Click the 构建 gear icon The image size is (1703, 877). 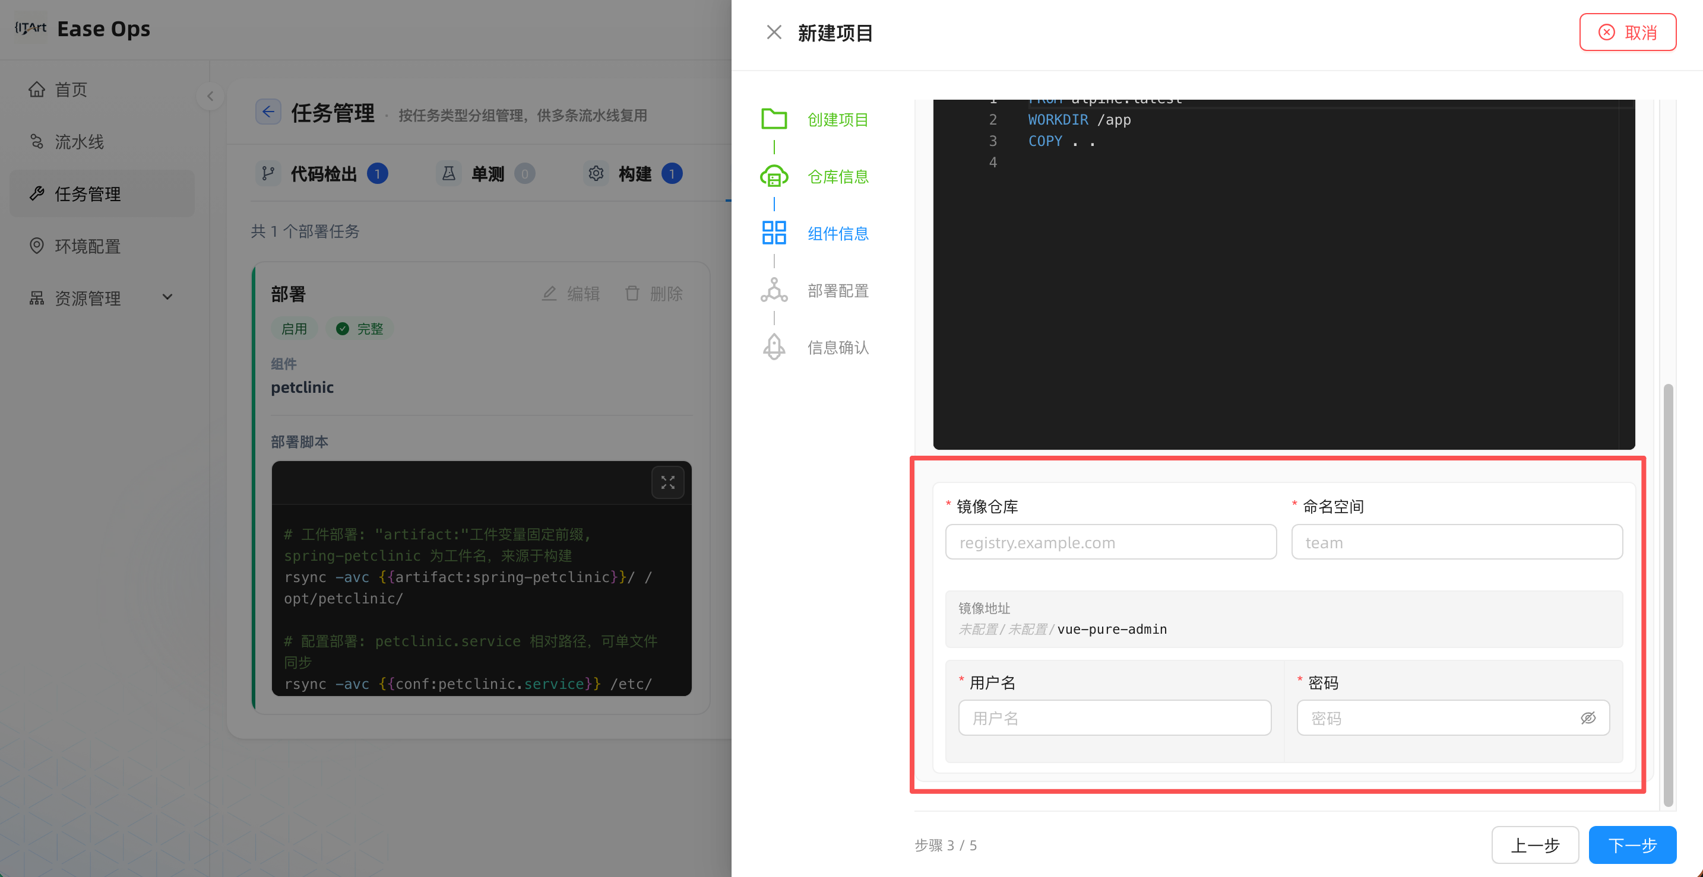596,174
